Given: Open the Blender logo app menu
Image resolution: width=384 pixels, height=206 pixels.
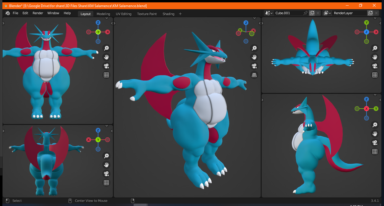Looking at the screenshot, I should (x=8, y=13).
